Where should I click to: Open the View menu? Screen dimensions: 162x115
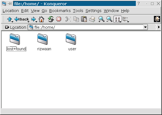35,11
